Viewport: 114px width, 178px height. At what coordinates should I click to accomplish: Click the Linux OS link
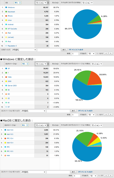(9, 20)
